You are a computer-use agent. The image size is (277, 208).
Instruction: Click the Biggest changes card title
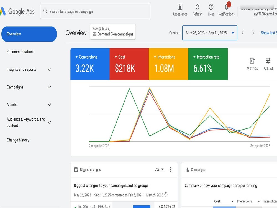tap(90, 170)
